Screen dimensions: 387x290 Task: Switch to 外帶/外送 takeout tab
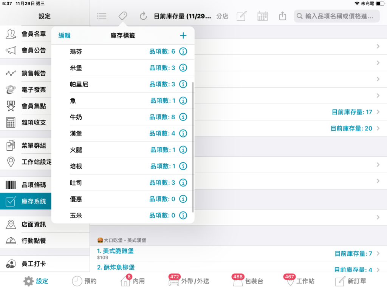pos(189,281)
